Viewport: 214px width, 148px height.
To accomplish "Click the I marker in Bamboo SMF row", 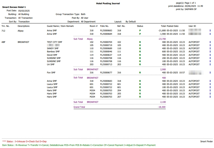I will 210,52.
